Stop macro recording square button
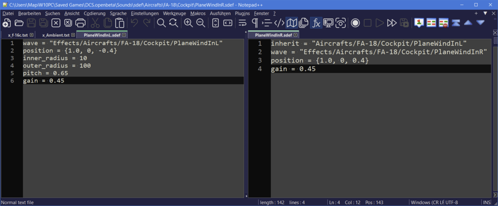Image resolution: width=498 pixels, height=206 pixels. [x=368, y=23]
